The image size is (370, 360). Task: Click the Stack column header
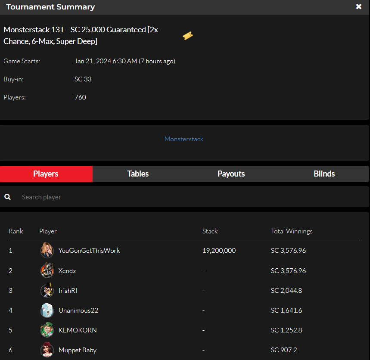(x=210, y=231)
